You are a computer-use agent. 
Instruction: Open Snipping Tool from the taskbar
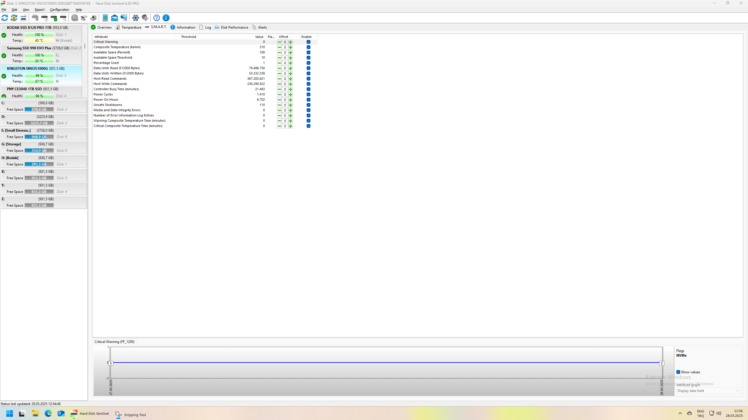130,415
